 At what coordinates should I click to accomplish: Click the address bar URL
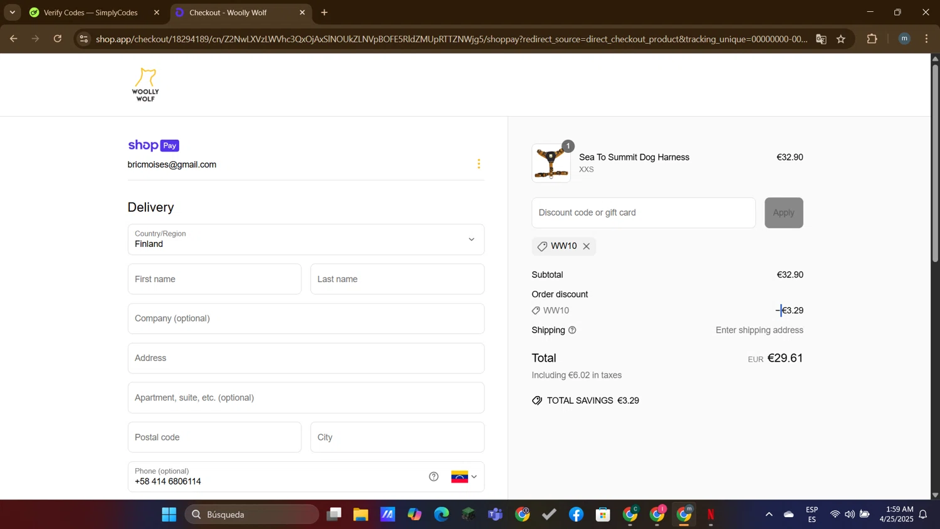(451, 39)
